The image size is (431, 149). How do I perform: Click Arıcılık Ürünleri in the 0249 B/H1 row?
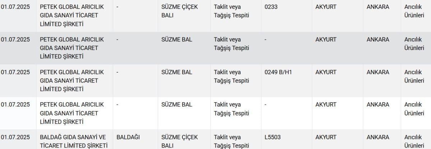pyautogui.click(x=414, y=76)
